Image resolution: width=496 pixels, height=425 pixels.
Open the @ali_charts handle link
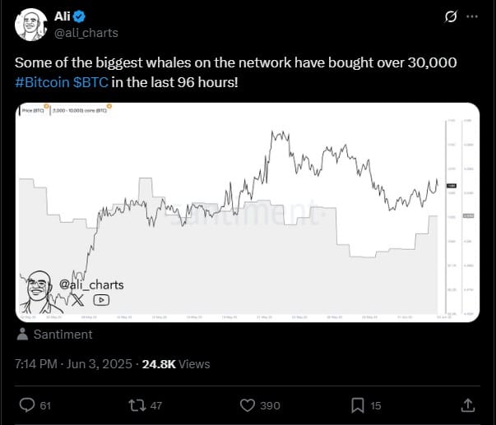point(86,33)
